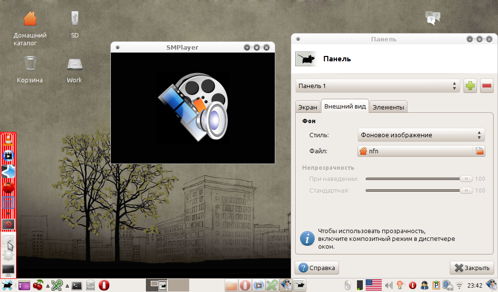Open the film clapper player launcher in side panel
This screenshot has height=292, width=498.
(8, 156)
